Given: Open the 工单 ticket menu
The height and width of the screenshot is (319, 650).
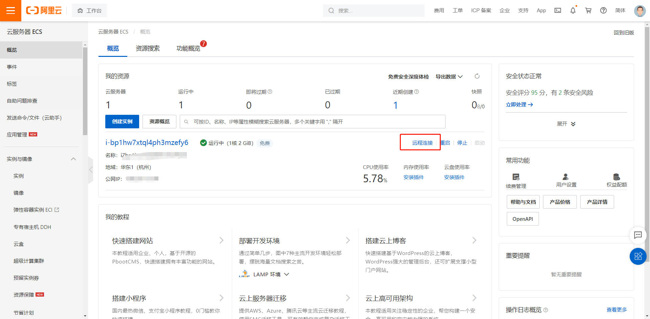Looking at the screenshot, I should point(458,10).
